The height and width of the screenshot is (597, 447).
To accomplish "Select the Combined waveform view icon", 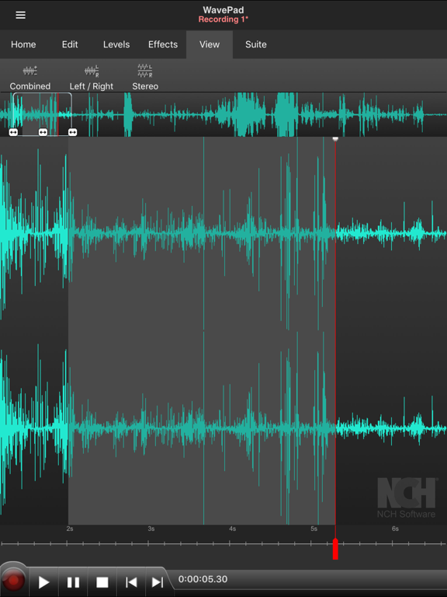I will click(30, 78).
